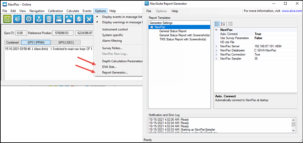The image size is (303, 143).
Task: Click the 192.168.87.101::4884 server value
Action: coord(275,46)
